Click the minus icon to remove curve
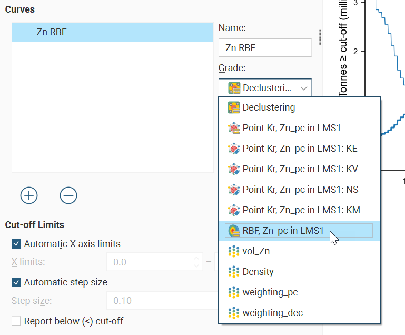Viewport: 405px width, 335px height. [x=68, y=195]
